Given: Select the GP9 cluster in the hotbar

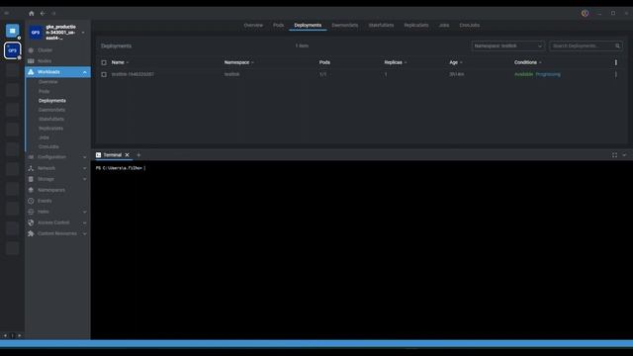Looking at the screenshot, I should (12, 50).
